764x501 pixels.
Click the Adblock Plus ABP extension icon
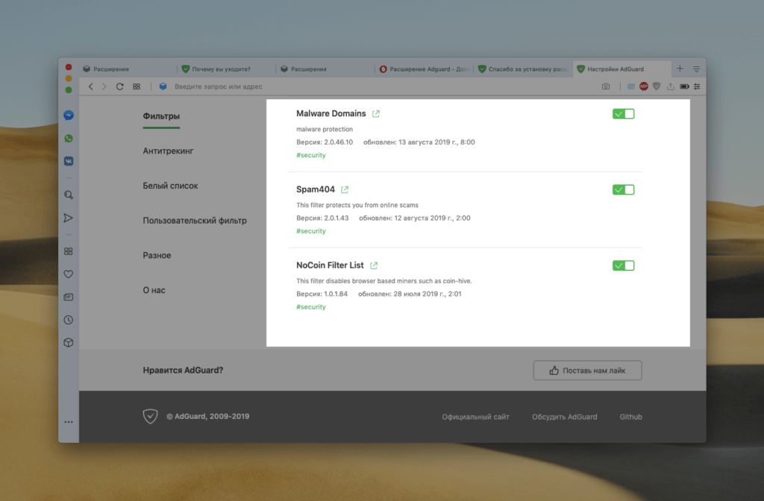644,86
